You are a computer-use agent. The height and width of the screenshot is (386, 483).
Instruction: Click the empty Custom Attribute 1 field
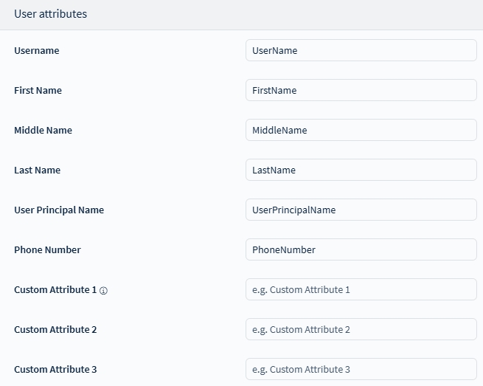coord(361,290)
